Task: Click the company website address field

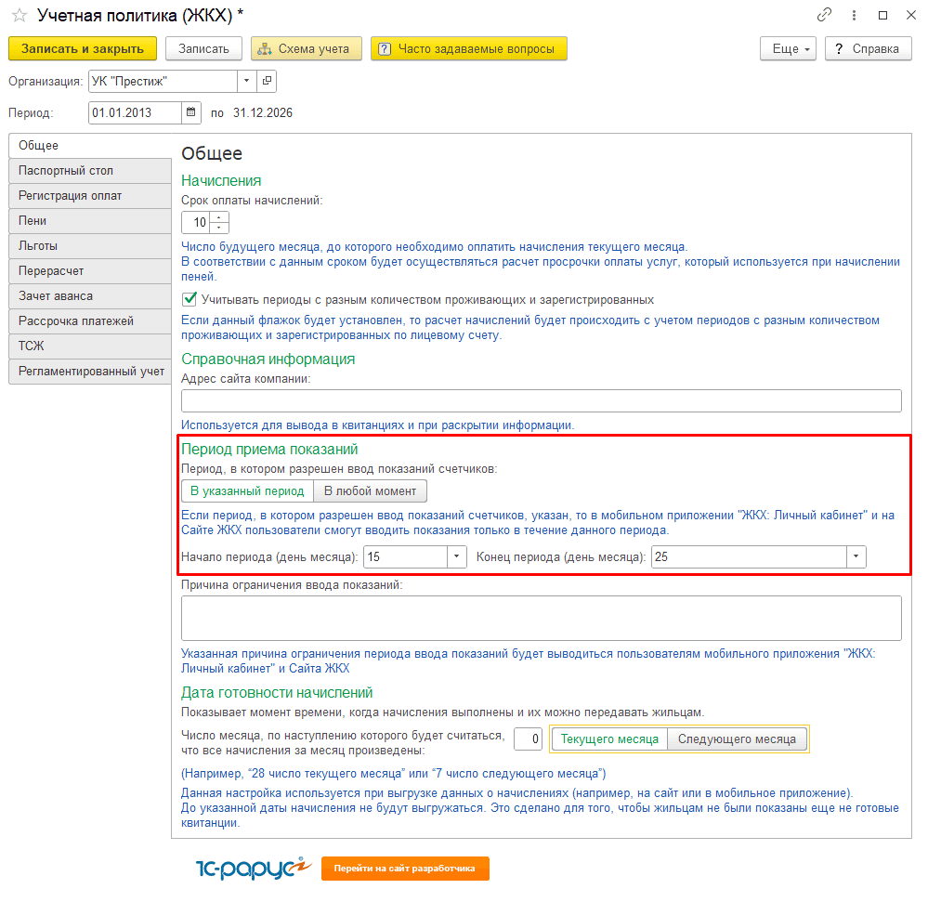Action: click(541, 400)
